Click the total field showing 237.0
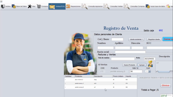Viewport: 173px width, 97px height. pos(167,95)
